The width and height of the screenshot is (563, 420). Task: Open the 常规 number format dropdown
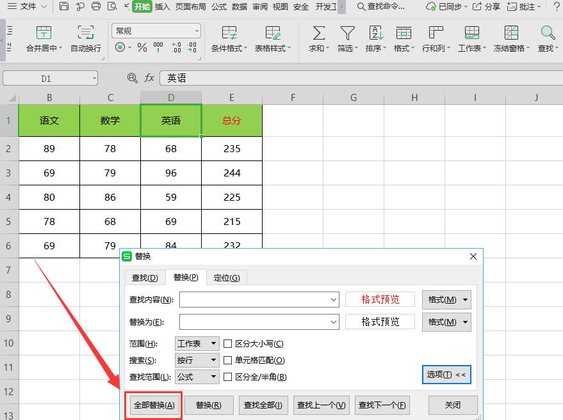click(156, 31)
